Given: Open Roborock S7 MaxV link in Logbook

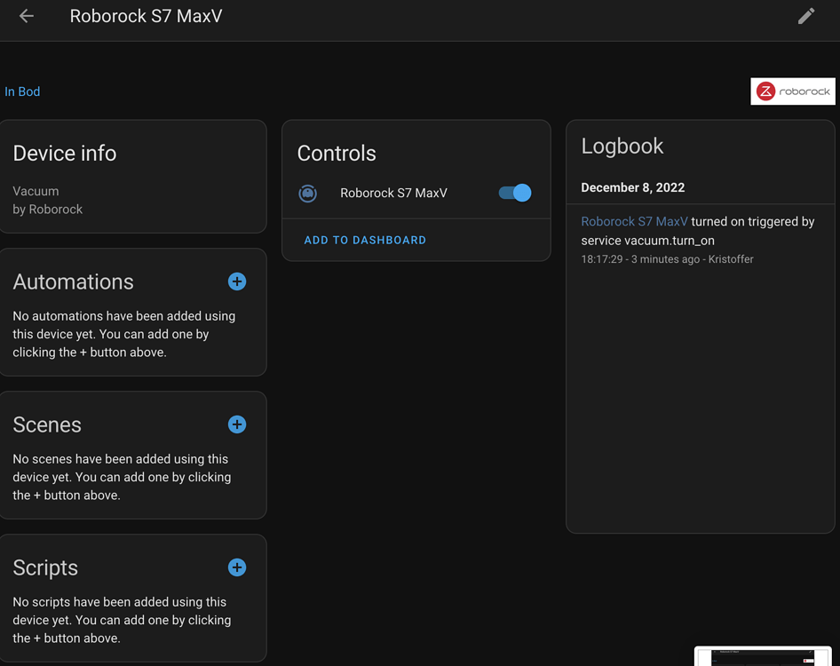Looking at the screenshot, I should point(634,221).
